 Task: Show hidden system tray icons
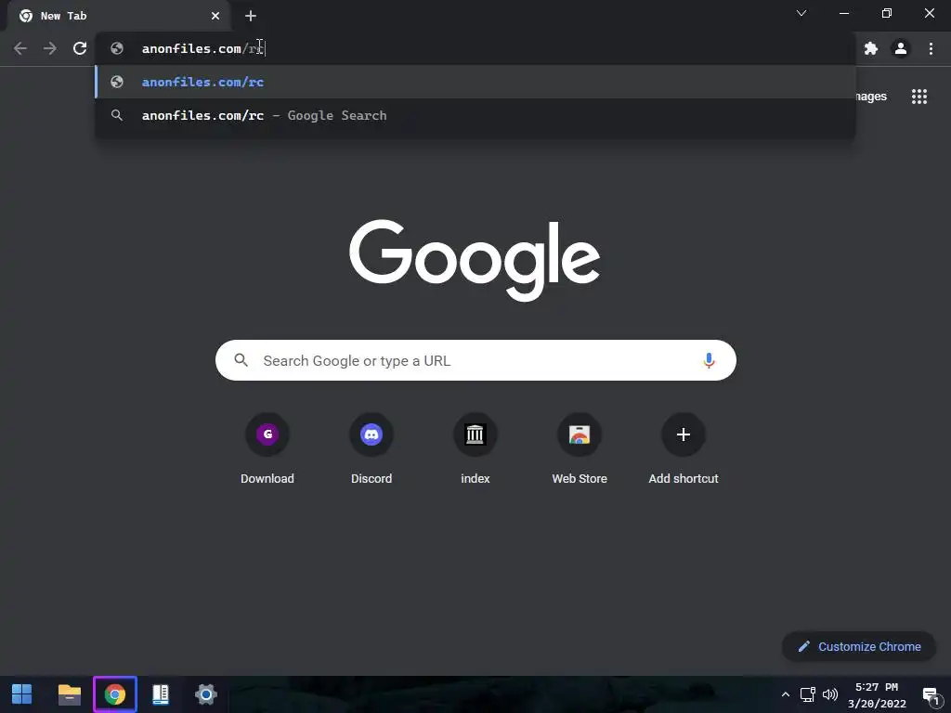786,694
